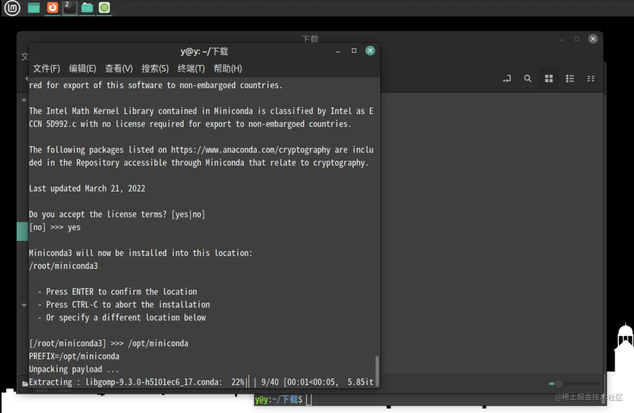Click 'Do you accept the license terms?' line
The image size is (634, 413).
[117, 214]
